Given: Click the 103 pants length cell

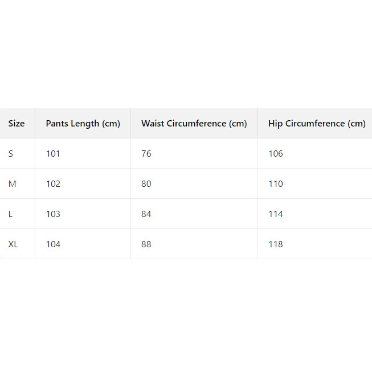Looking at the screenshot, I should click(x=53, y=214).
